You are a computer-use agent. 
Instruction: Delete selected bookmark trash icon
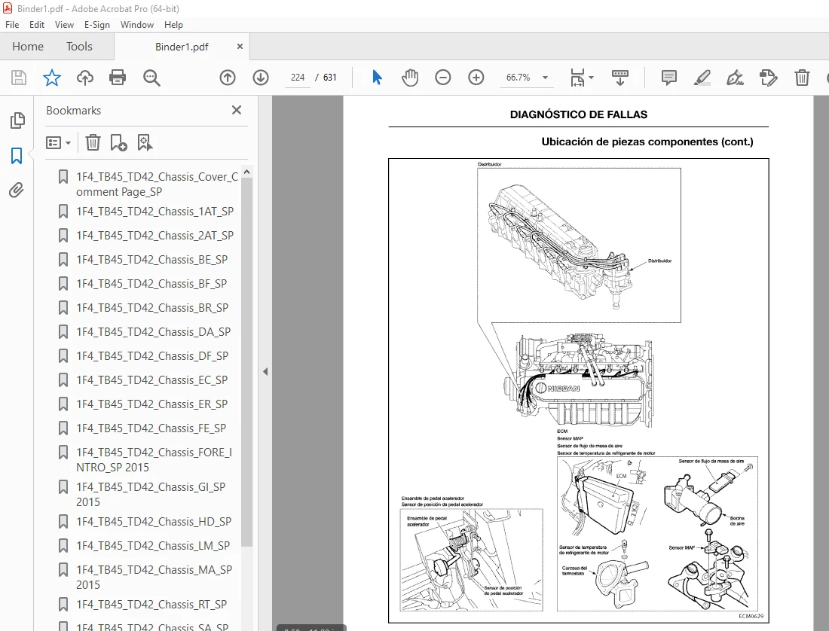coord(93,142)
